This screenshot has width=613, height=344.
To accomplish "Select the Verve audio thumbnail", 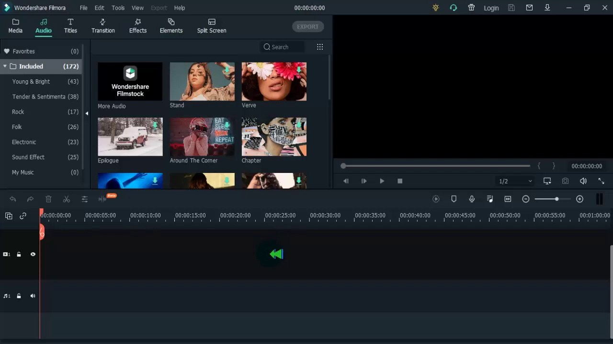I will coord(274,81).
